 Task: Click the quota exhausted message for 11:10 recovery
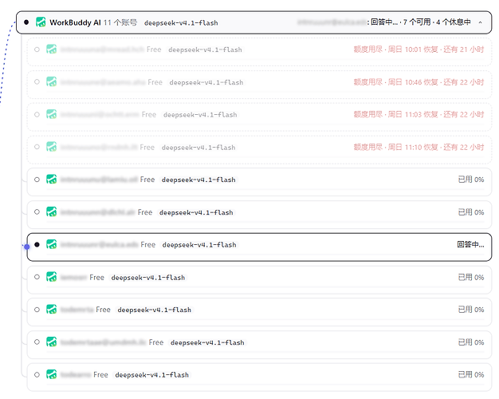pos(418,148)
